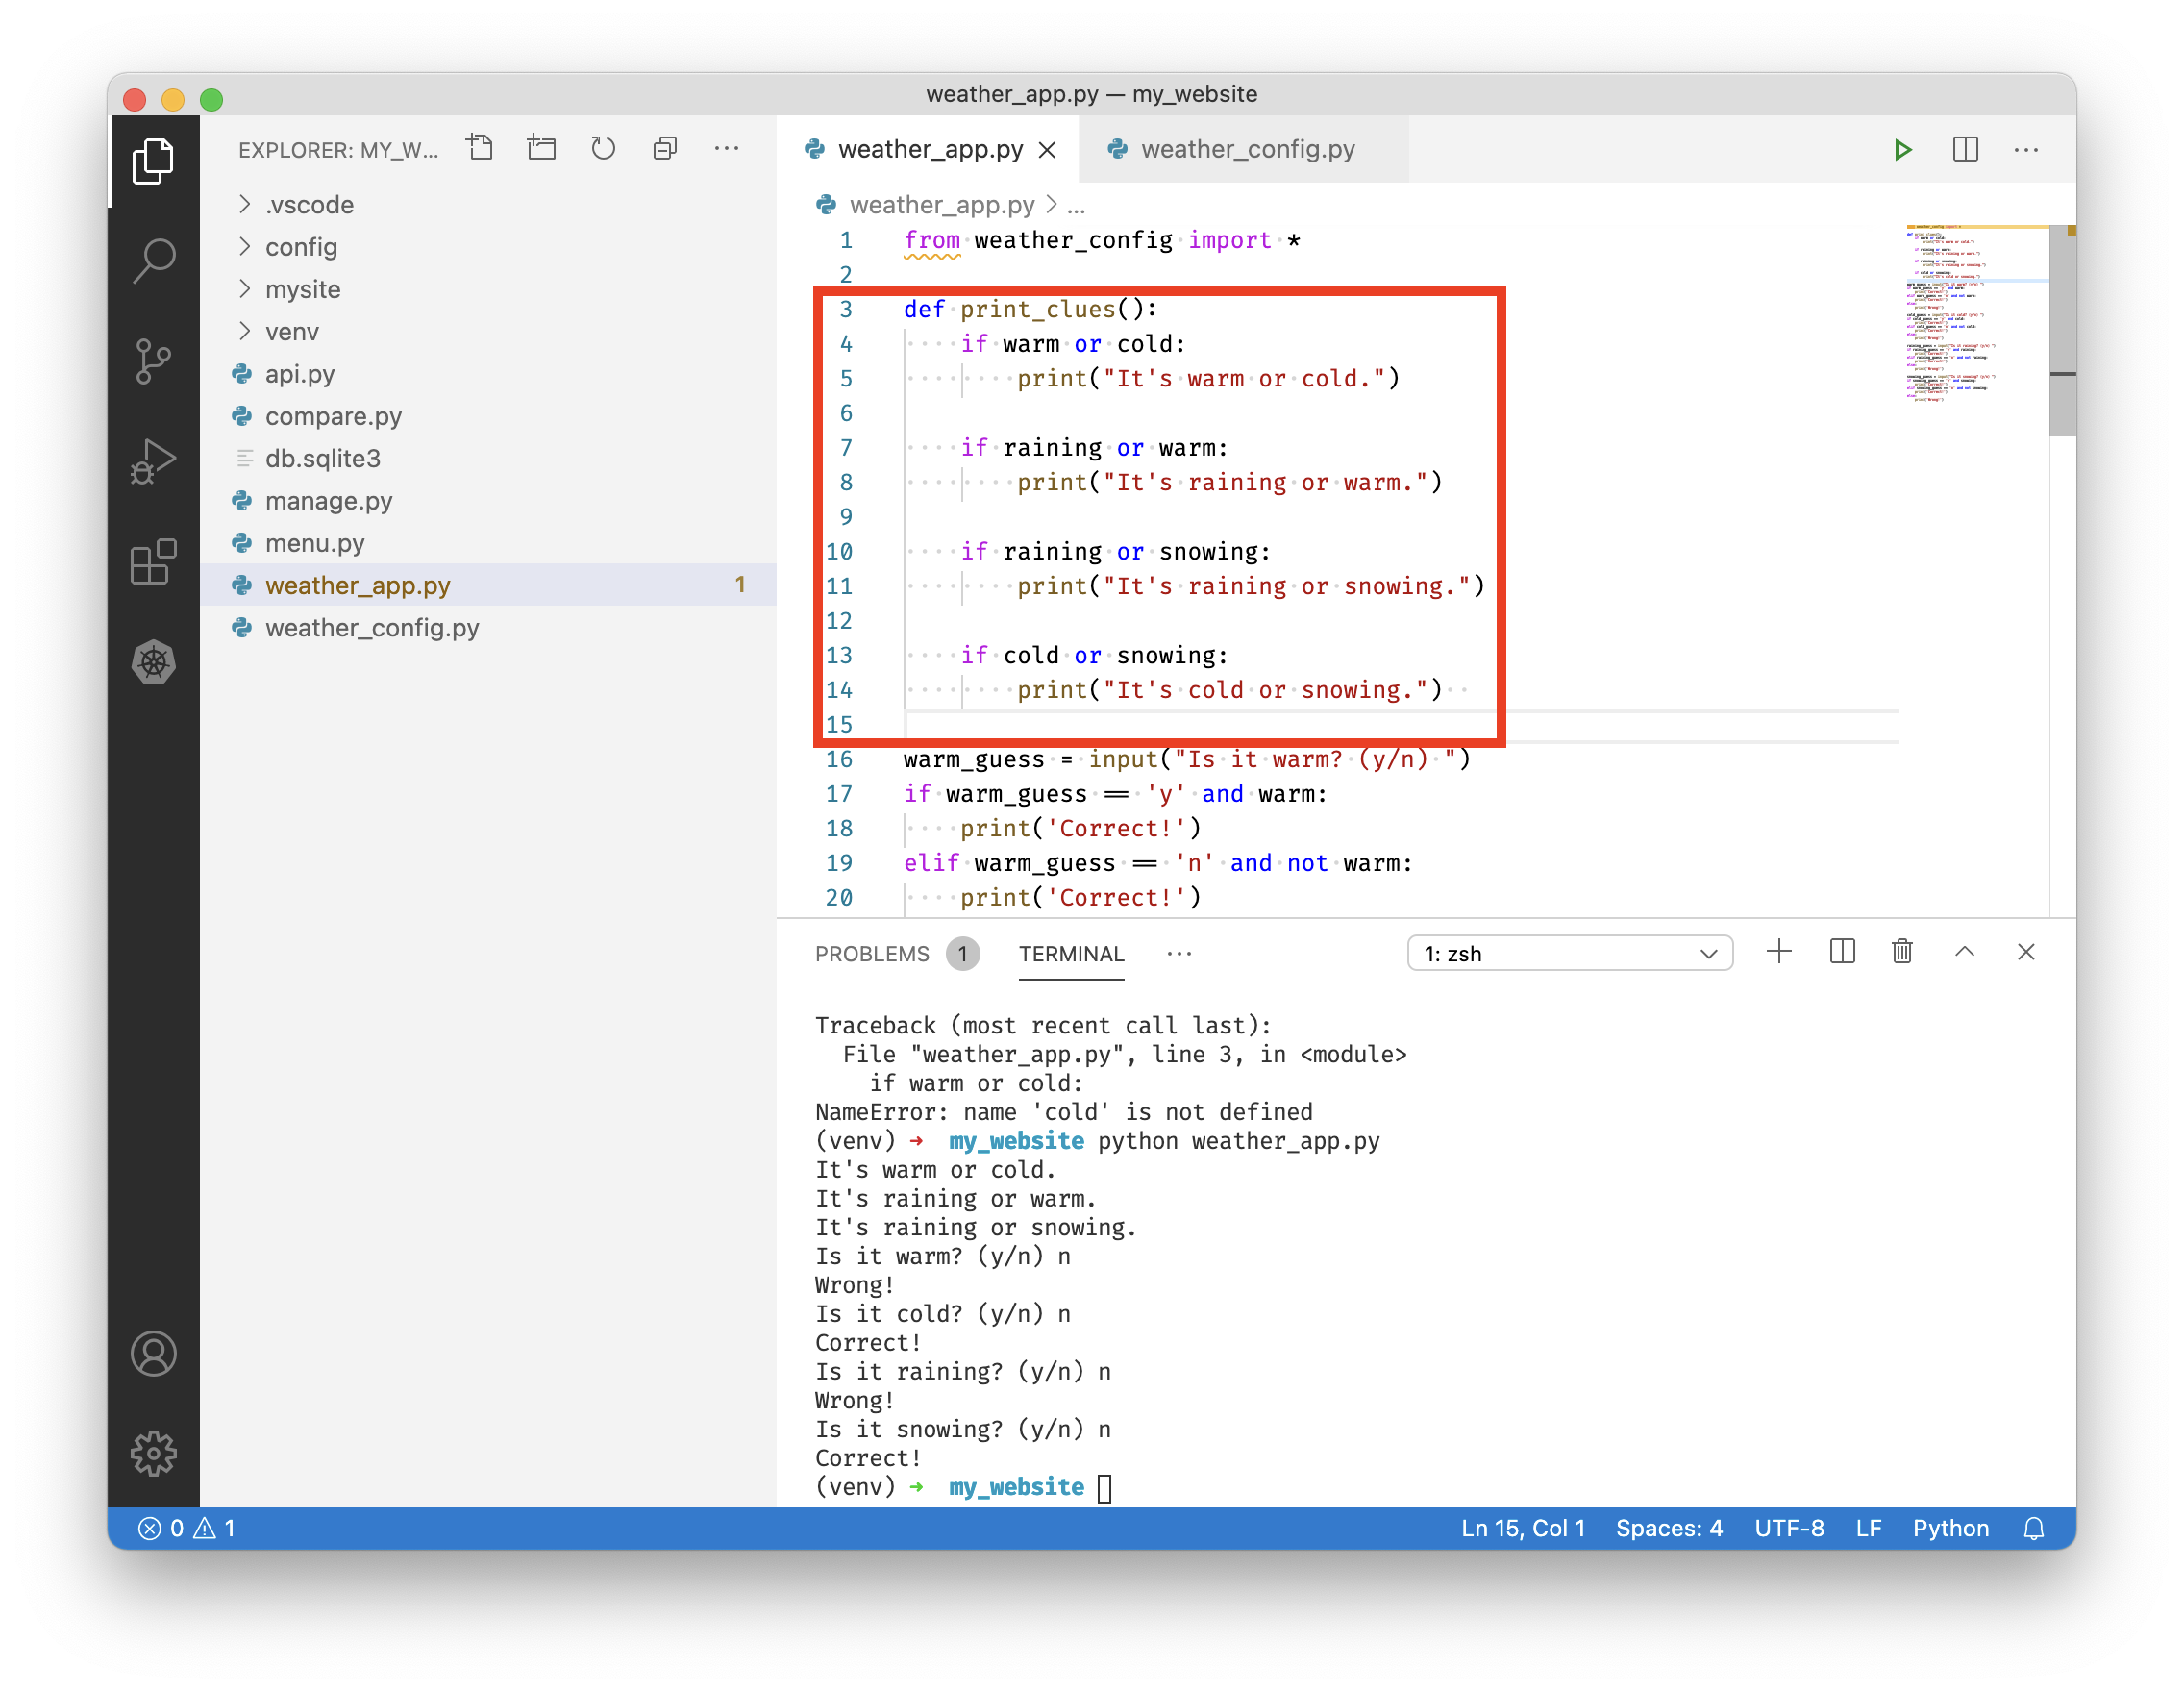Click the New File icon in Explorer
This screenshot has width=2184, height=1692.
click(480, 149)
